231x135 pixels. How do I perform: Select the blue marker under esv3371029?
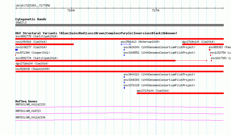[x=124, y=88]
